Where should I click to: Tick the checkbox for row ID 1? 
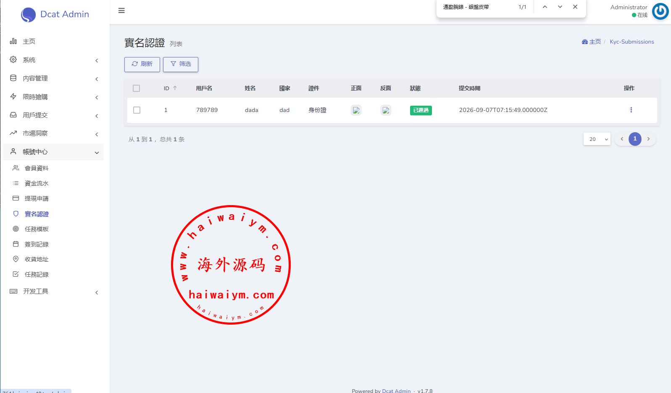pyautogui.click(x=137, y=110)
